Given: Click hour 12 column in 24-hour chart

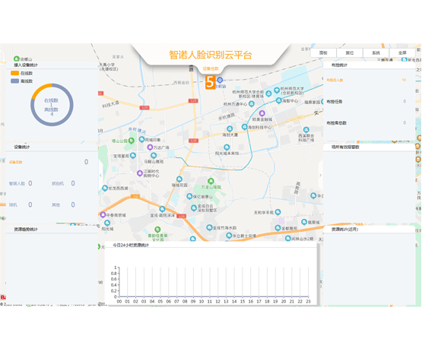Looking at the screenshot, I should (217, 282).
